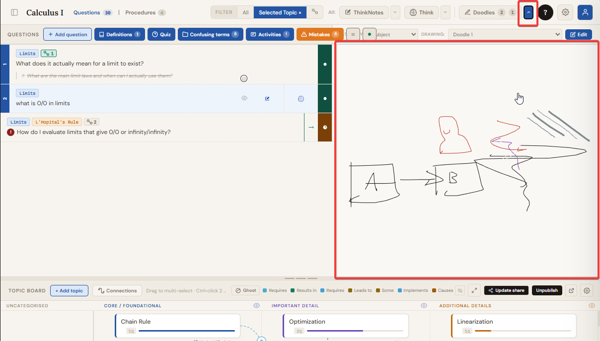Select the All filter option

pos(245,12)
